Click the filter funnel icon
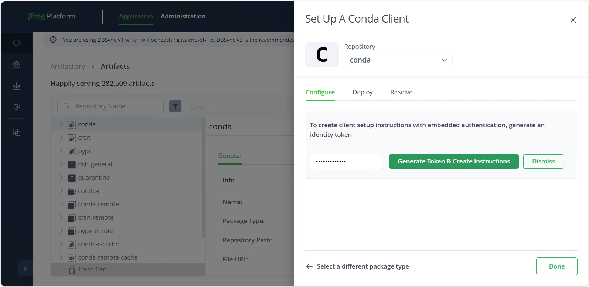Viewport: 589px width, 287px height. (x=175, y=106)
